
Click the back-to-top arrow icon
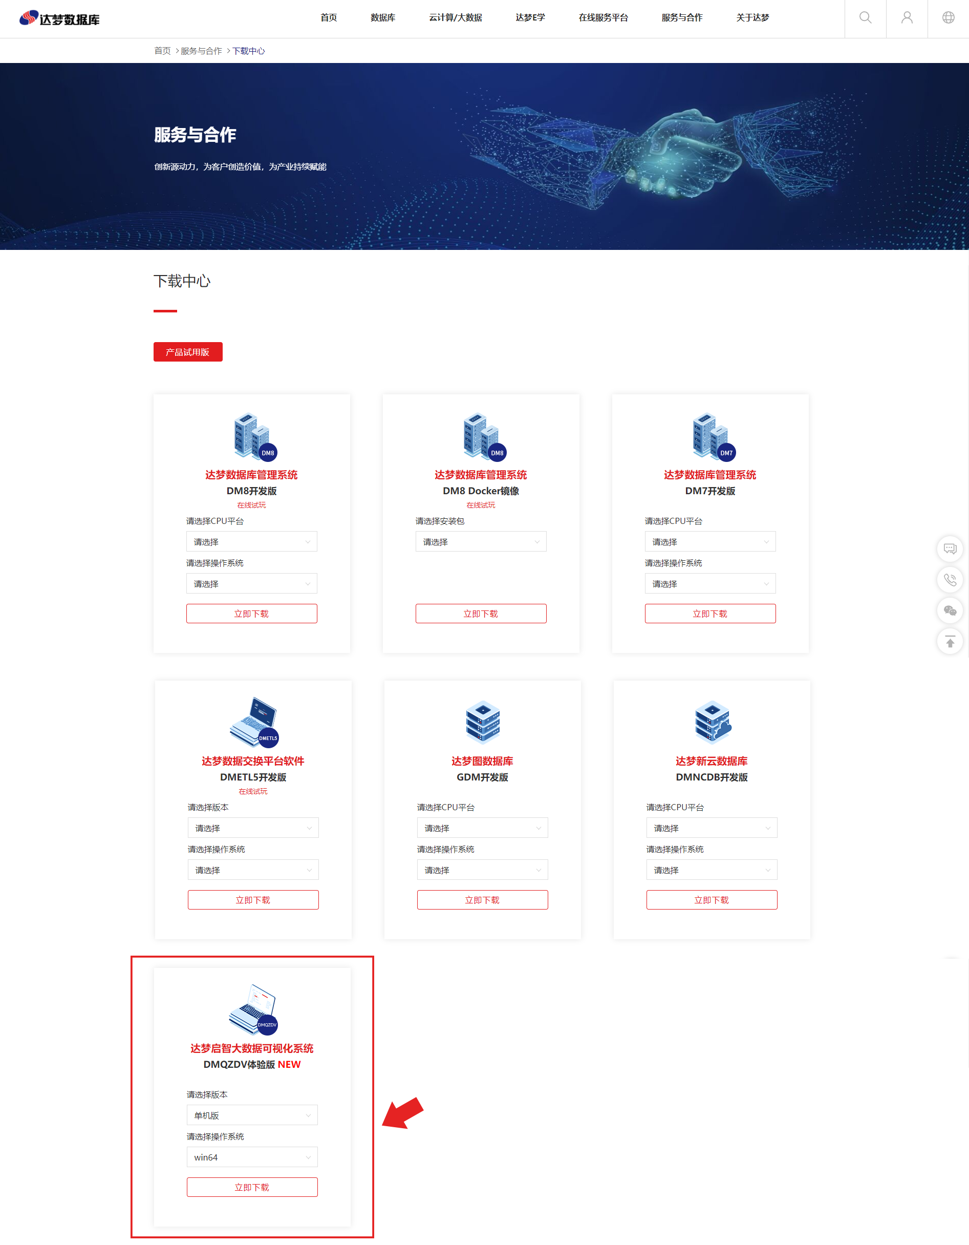[950, 642]
